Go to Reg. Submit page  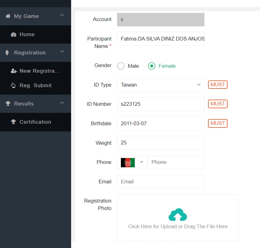click(36, 86)
